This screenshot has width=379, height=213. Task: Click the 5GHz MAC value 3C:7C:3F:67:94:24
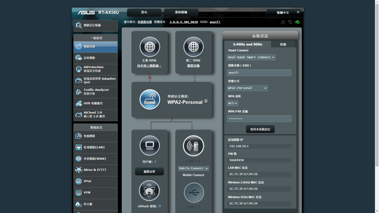pos(243,203)
